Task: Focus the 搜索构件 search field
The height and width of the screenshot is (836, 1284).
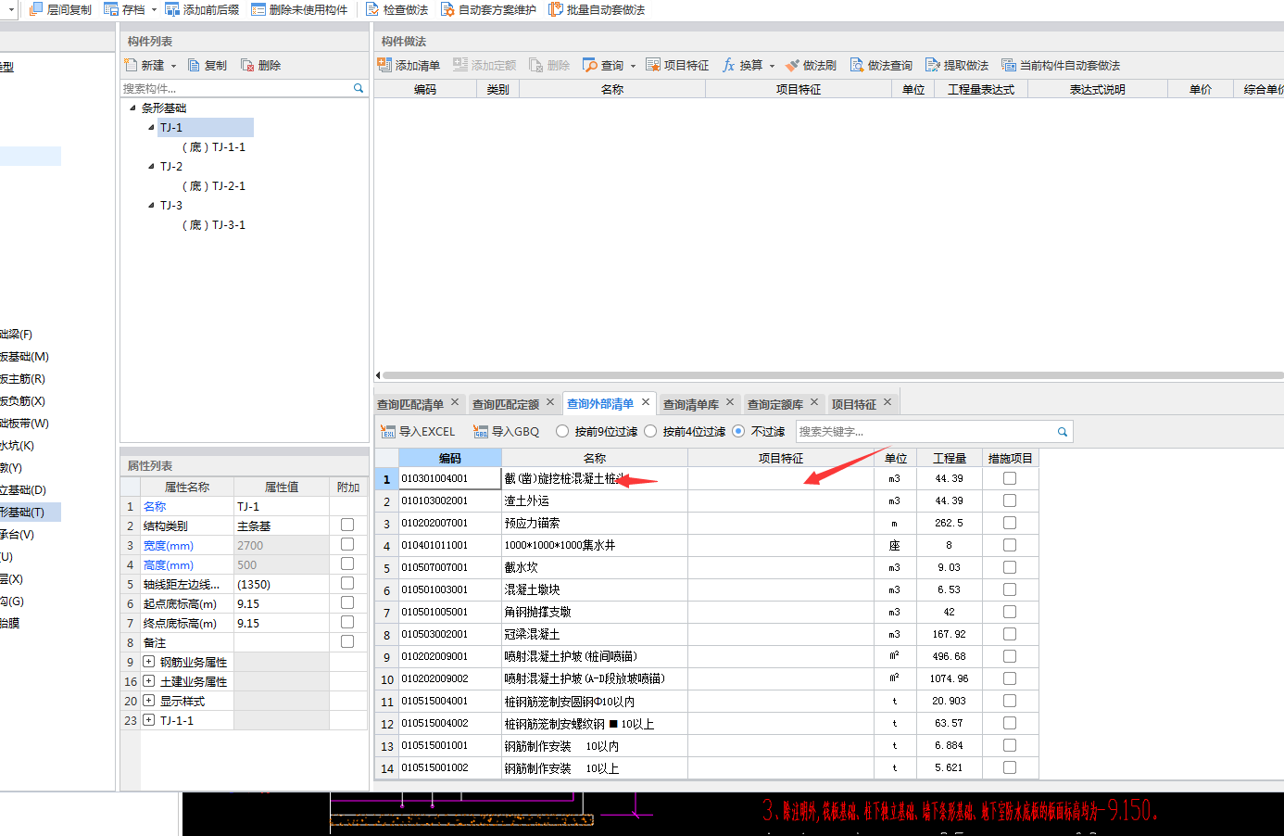Action: coord(236,88)
